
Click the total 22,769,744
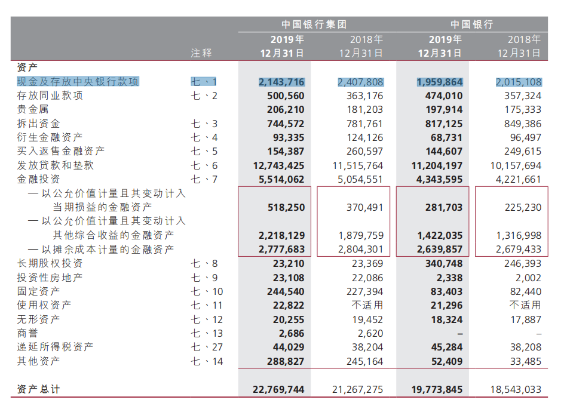point(279,389)
